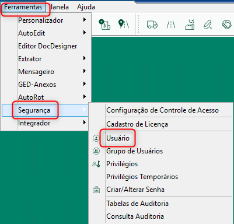Click the user icon beside Usuário
The height and width of the screenshot is (224, 234).
point(96,138)
